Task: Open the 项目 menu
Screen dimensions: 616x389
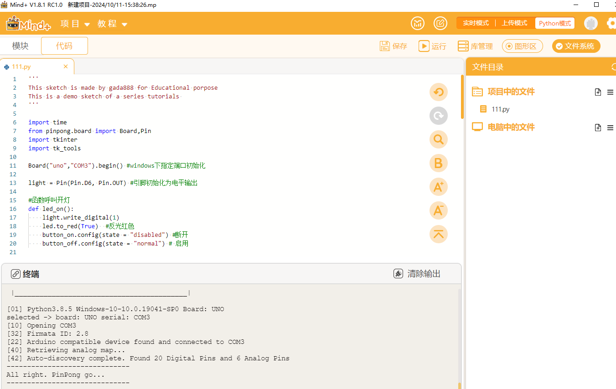Action: 75,24
